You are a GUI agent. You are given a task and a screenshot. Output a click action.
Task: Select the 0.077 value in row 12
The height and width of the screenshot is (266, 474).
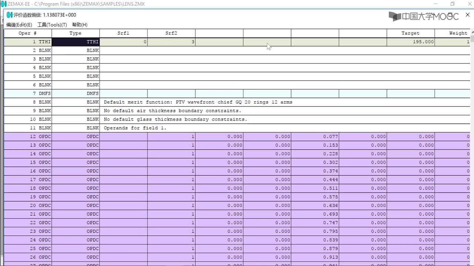pyautogui.click(x=315, y=136)
